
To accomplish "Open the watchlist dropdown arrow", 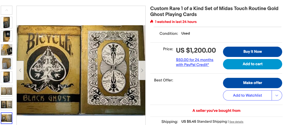I will [x=277, y=95].
